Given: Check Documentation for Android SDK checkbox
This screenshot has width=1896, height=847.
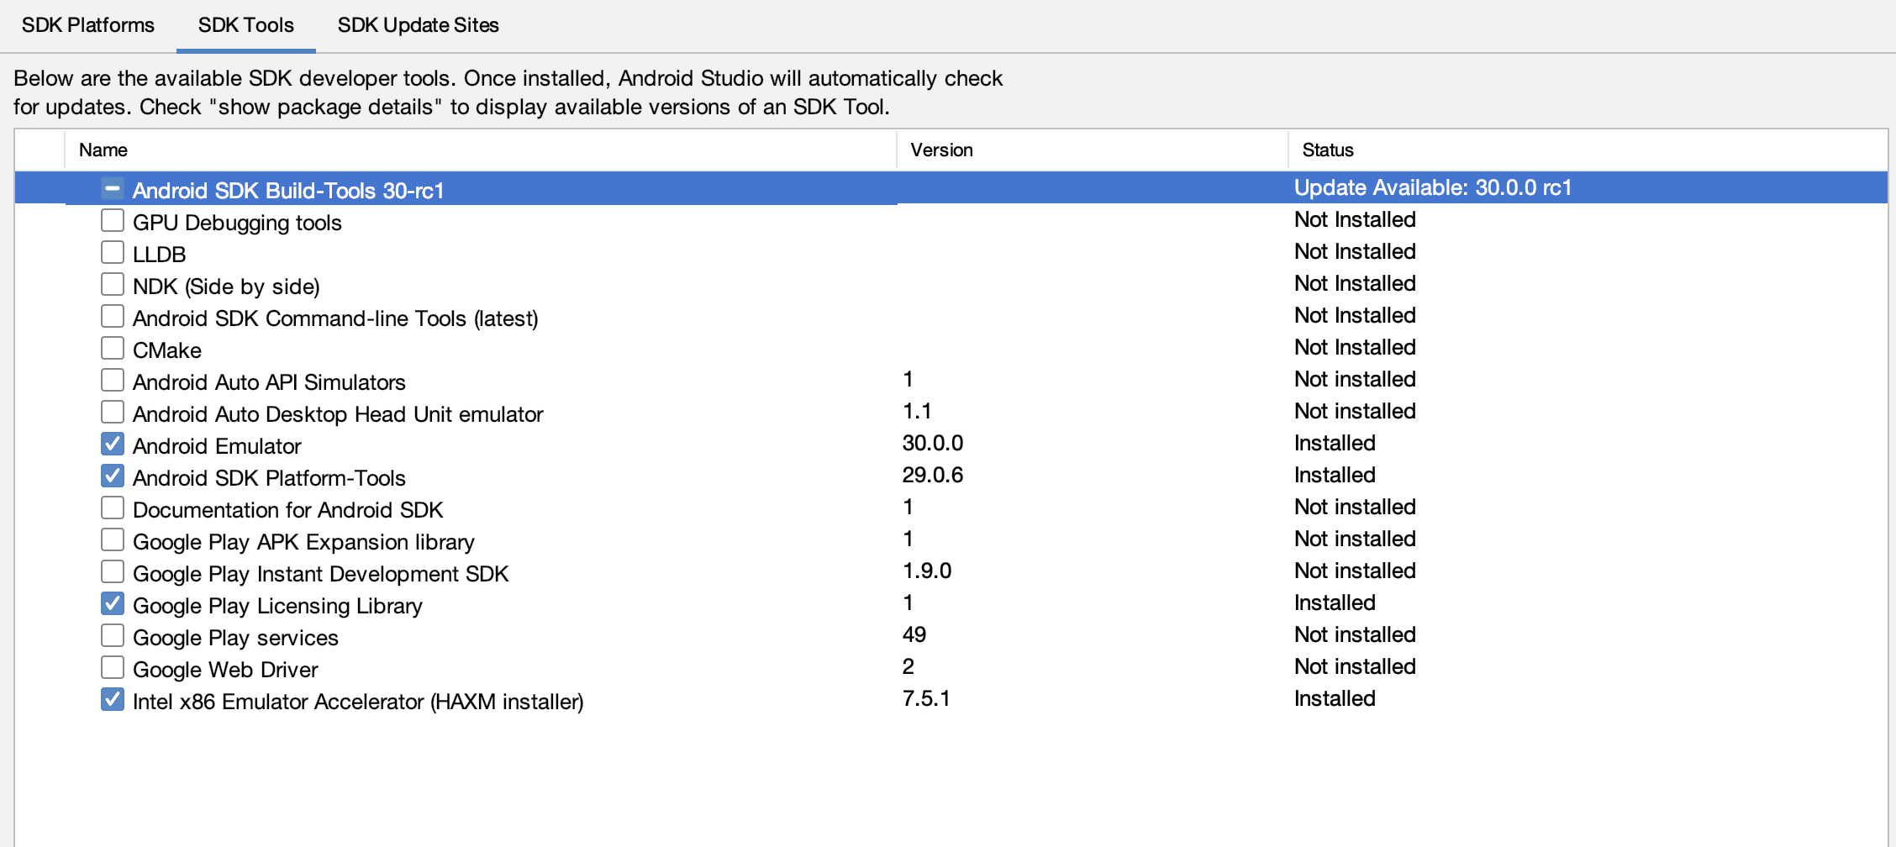Looking at the screenshot, I should 113,508.
